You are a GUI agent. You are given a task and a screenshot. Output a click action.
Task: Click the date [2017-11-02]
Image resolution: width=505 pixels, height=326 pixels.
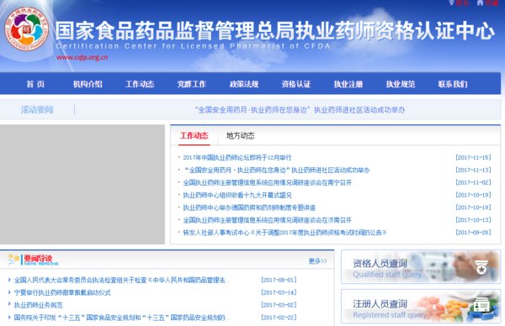[473, 182]
